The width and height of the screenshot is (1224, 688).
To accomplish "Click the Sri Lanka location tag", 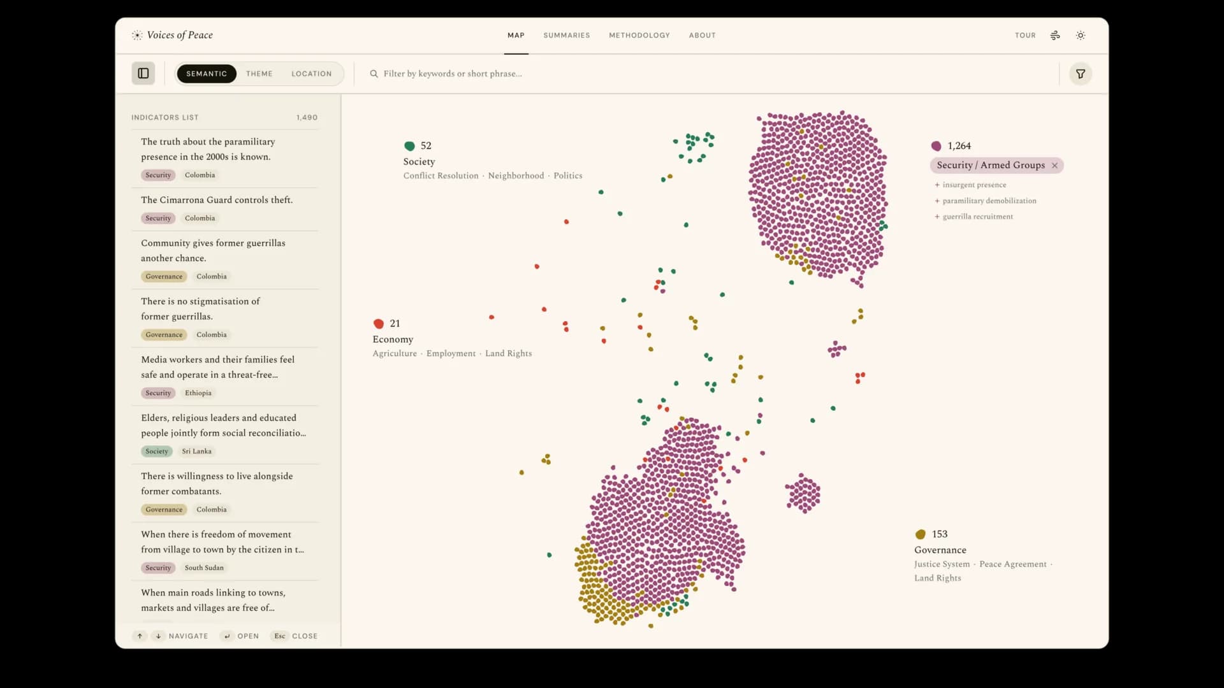I will (197, 452).
